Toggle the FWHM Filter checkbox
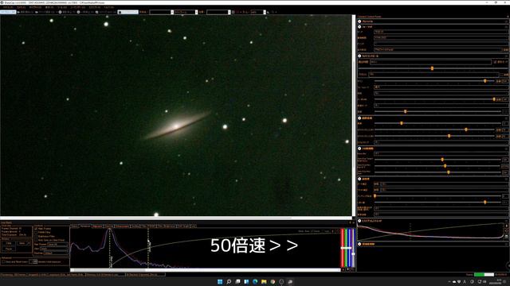The height and width of the screenshot is (286, 510). pyautogui.click(x=36, y=233)
